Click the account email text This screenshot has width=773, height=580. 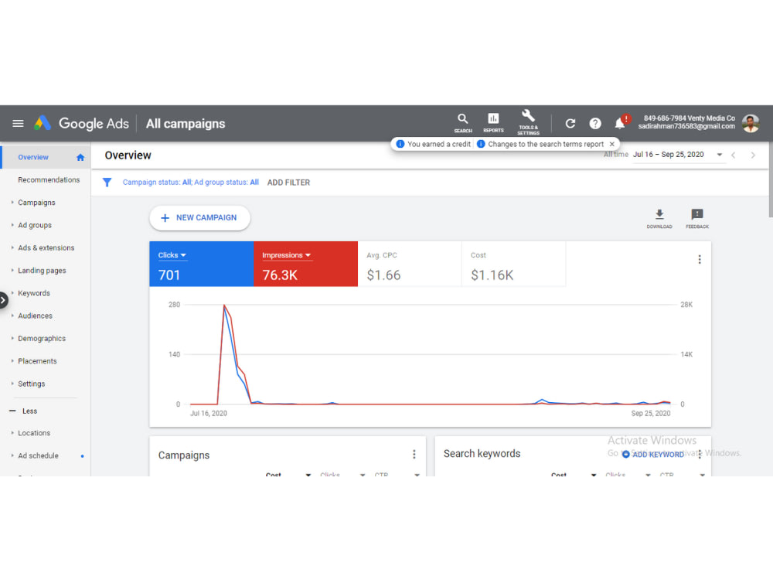click(x=686, y=126)
